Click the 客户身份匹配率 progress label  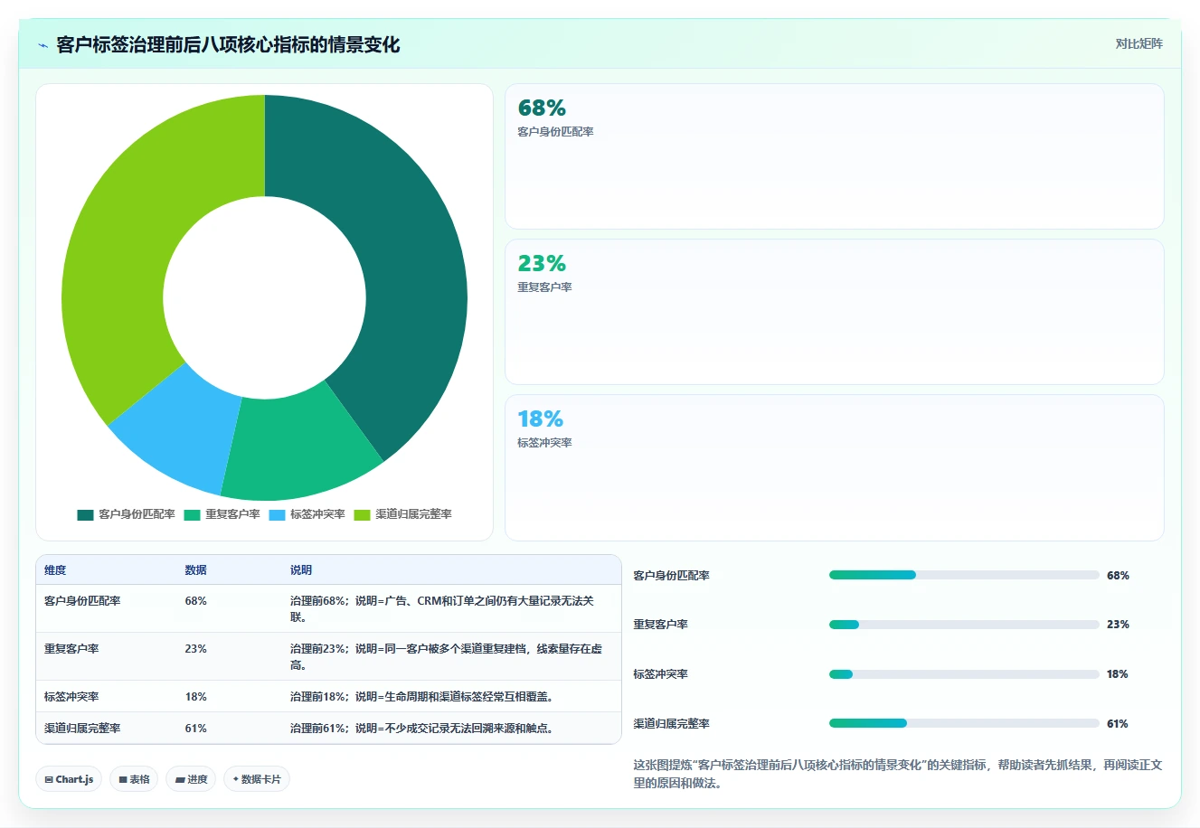(671, 576)
